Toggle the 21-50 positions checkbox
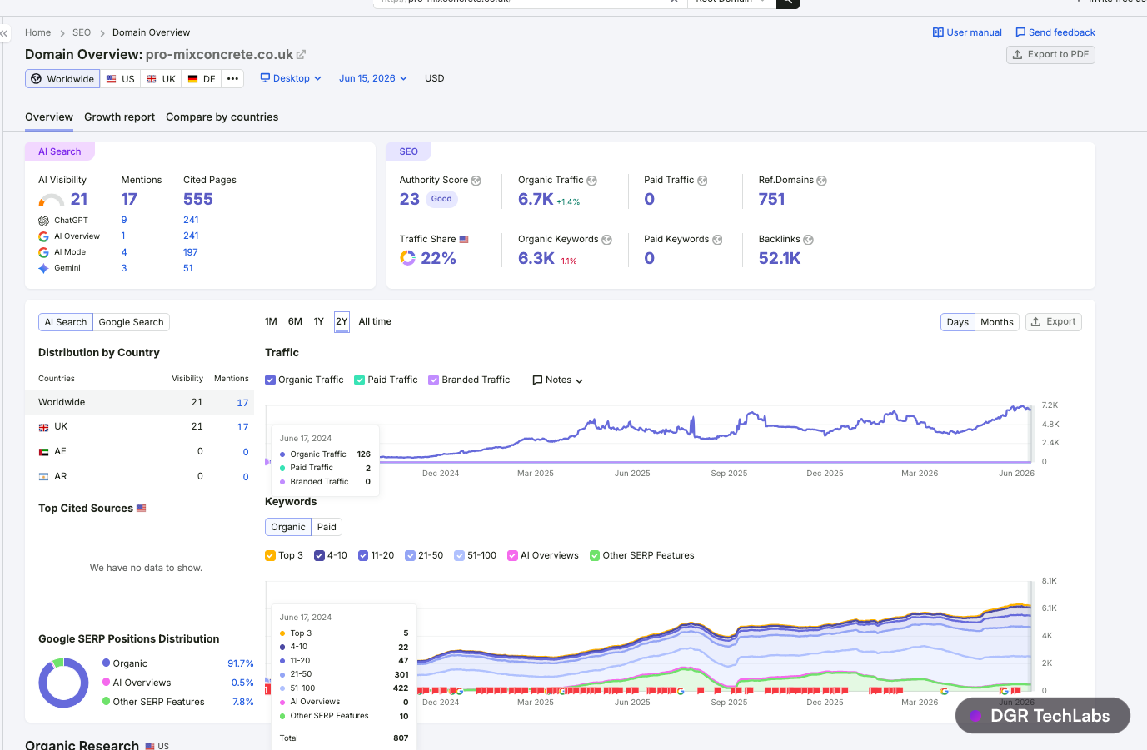1147x750 pixels. point(410,555)
